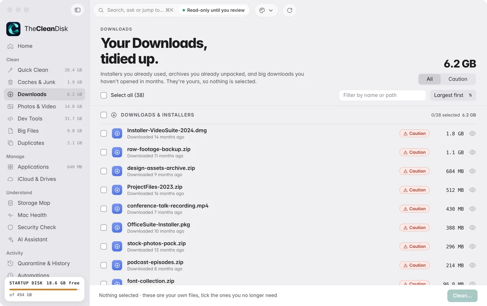Go to Home in sidebar

[x=44, y=46]
